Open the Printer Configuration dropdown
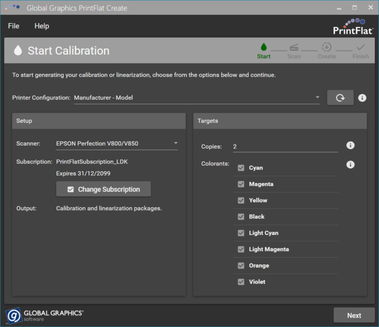 pyautogui.click(x=197, y=98)
